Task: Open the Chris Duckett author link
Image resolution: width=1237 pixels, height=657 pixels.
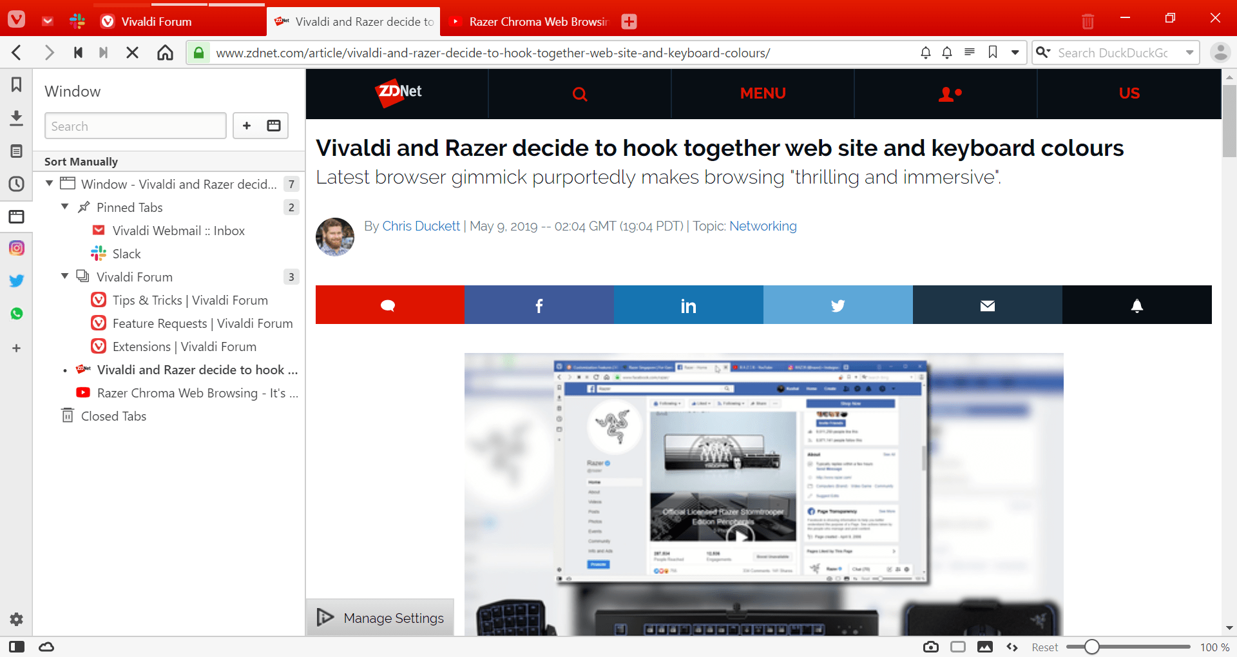Action: (421, 226)
